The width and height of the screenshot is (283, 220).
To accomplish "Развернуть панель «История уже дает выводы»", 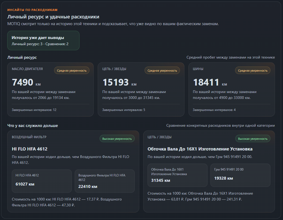I will [x=43, y=41].
